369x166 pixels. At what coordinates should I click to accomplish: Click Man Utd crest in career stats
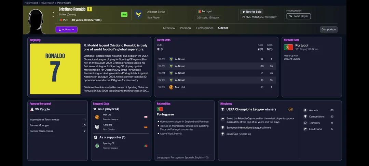click(x=171, y=87)
